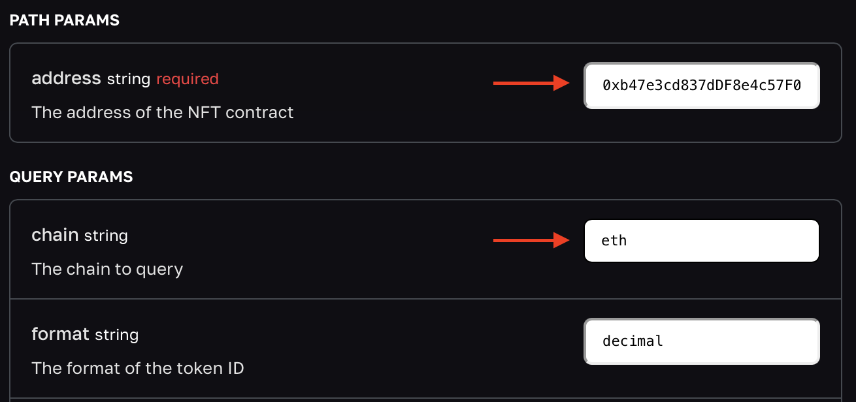Screen dimensions: 856x402
Task: Click the QUERY PARAMS section header
Action: (x=71, y=176)
